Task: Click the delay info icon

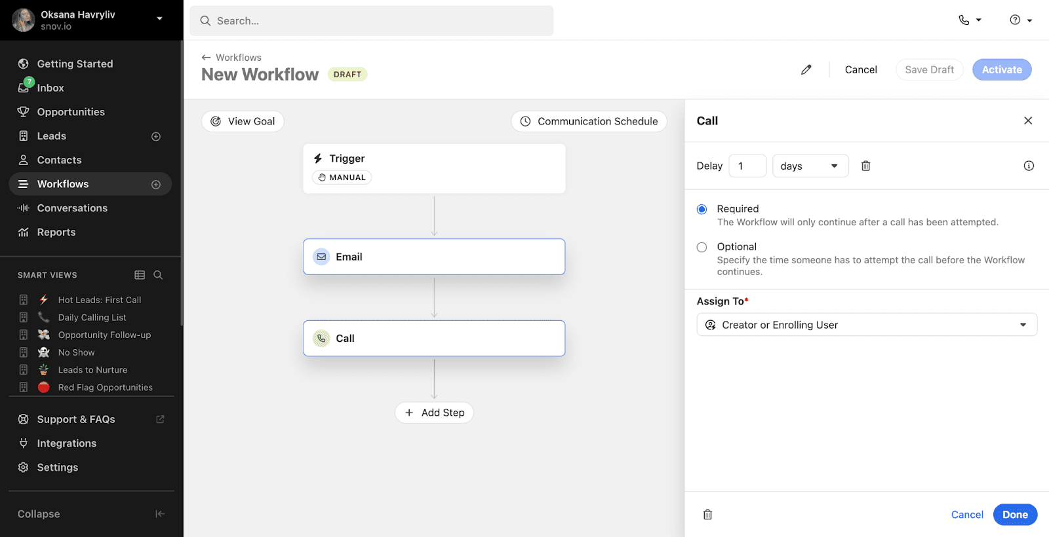Action: click(1029, 166)
